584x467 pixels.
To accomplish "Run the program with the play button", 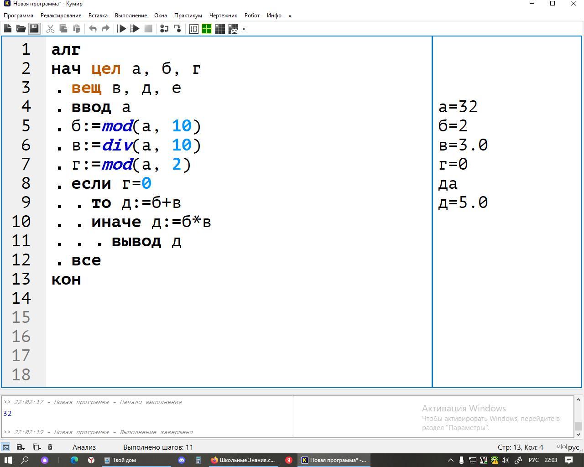I will tap(122, 29).
